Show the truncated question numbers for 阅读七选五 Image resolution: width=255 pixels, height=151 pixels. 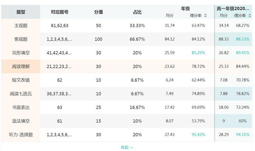(59, 94)
